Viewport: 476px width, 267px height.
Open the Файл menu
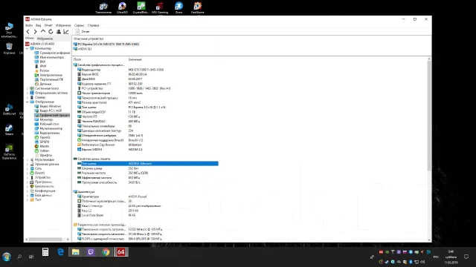[x=29, y=25]
